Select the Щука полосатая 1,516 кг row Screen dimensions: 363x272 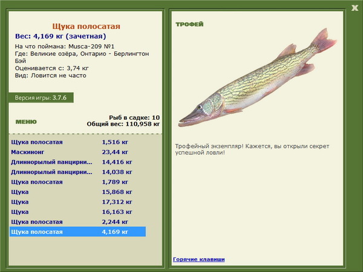coord(77,142)
